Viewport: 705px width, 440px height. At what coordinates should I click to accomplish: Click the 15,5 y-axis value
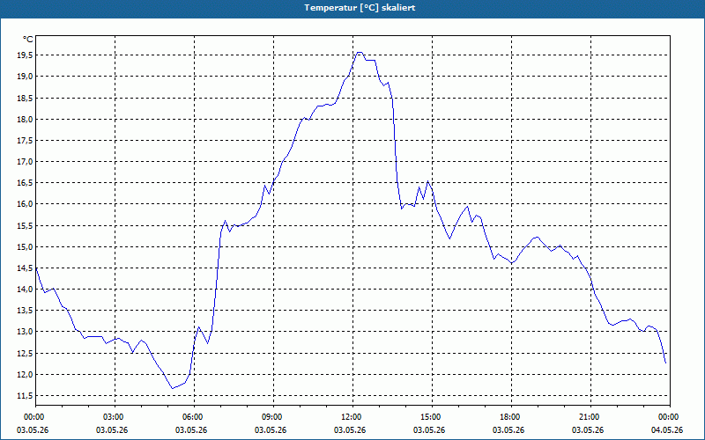26,225
